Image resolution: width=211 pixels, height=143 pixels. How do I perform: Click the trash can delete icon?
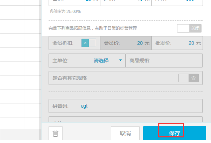coord(55,133)
